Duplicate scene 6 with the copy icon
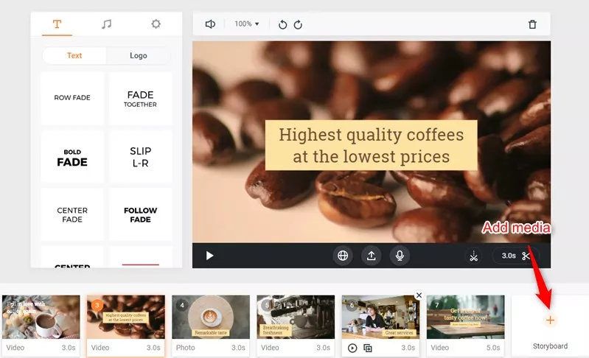 click(368, 348)
